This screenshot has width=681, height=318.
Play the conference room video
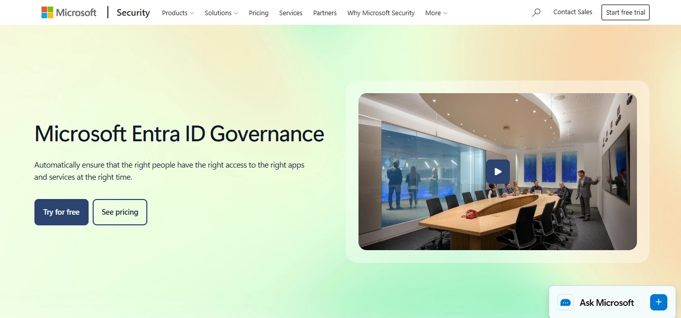pyautogui.click(x=498, y=172)
